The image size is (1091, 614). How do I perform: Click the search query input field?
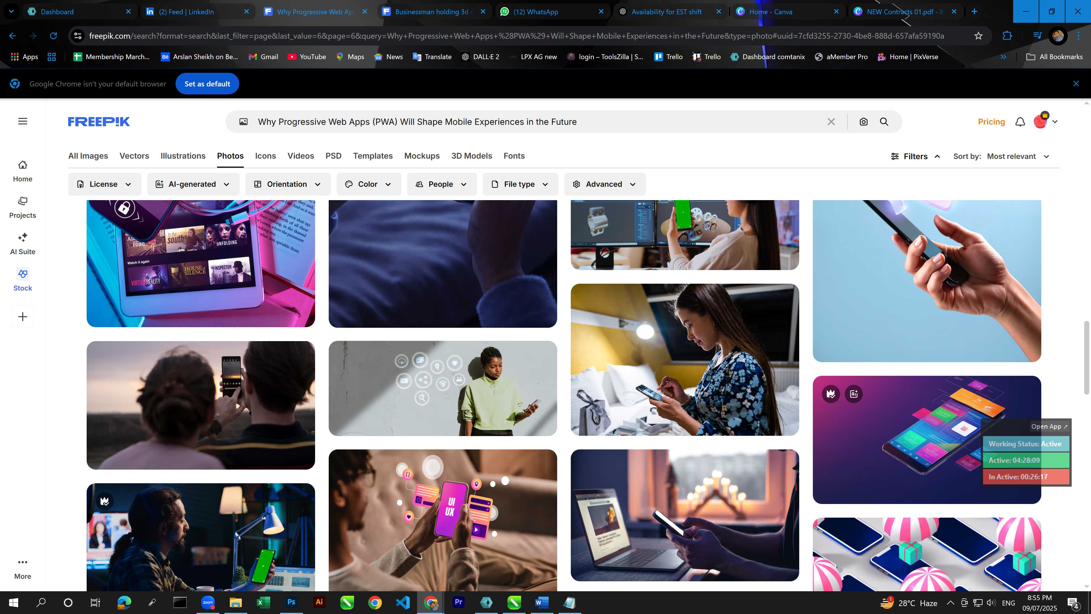point(538,122)
